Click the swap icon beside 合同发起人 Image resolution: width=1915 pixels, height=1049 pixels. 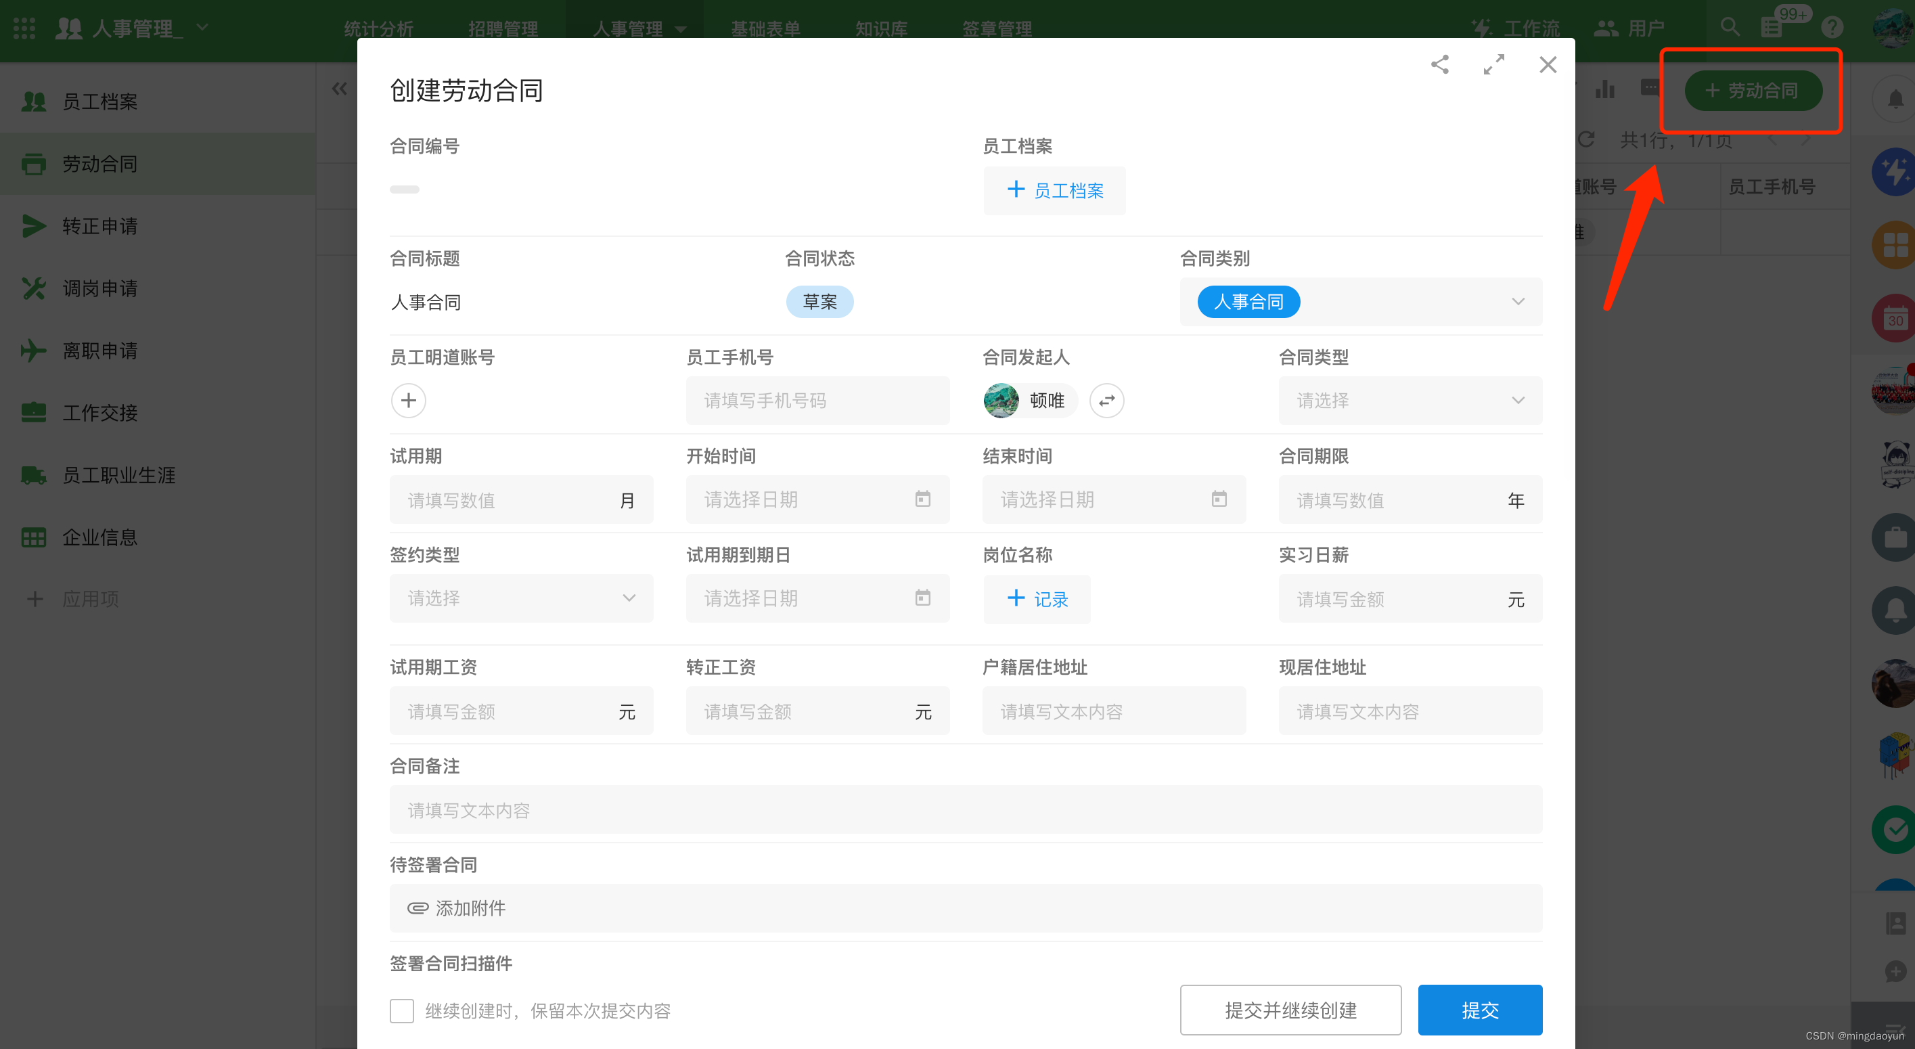point(1106,401)
